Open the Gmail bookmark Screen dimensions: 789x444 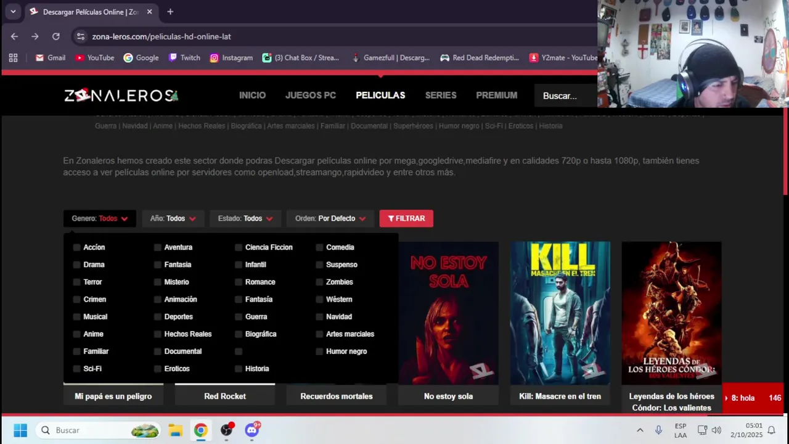point(50,57)
